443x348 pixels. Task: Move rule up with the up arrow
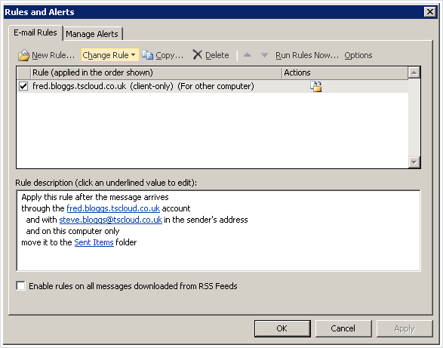coord(248,55)
